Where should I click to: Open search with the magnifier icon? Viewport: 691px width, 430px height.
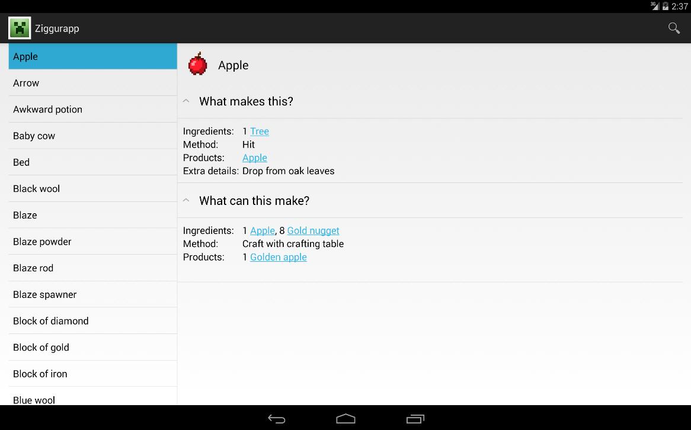click(674, 28)
